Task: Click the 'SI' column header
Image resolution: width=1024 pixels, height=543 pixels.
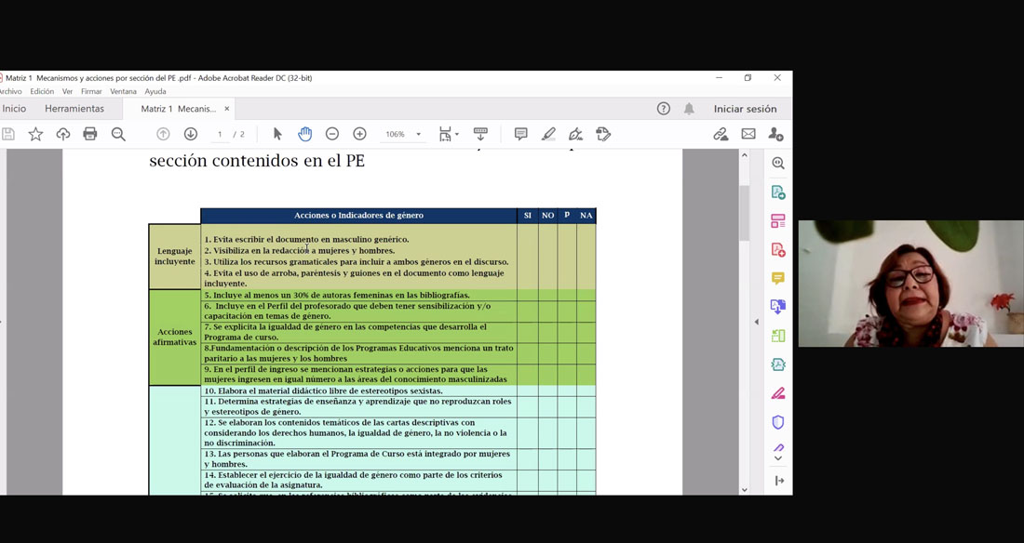Action: pos(528,216)
